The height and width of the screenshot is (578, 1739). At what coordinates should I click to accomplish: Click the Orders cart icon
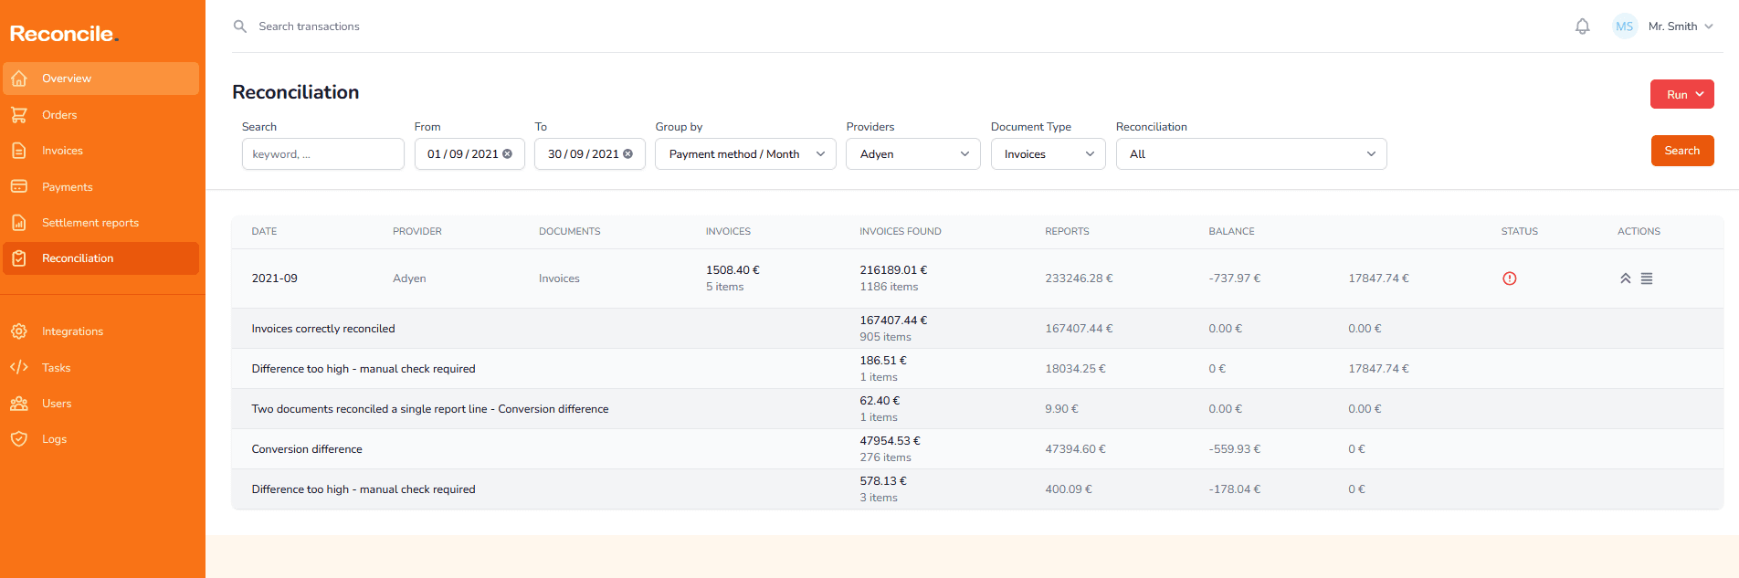(x=19, y=115)
